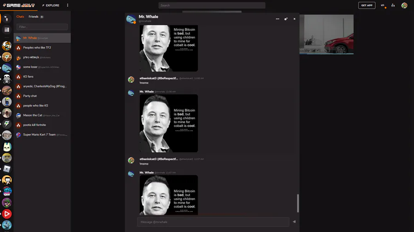Open the purple character community icon

pos(6,203)
